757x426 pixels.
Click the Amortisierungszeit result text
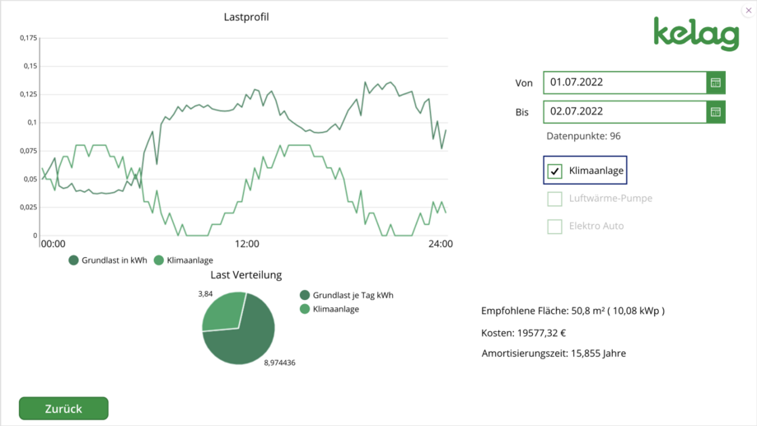(554, 353)
